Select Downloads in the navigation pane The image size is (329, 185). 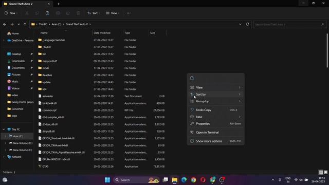[18, 61]
